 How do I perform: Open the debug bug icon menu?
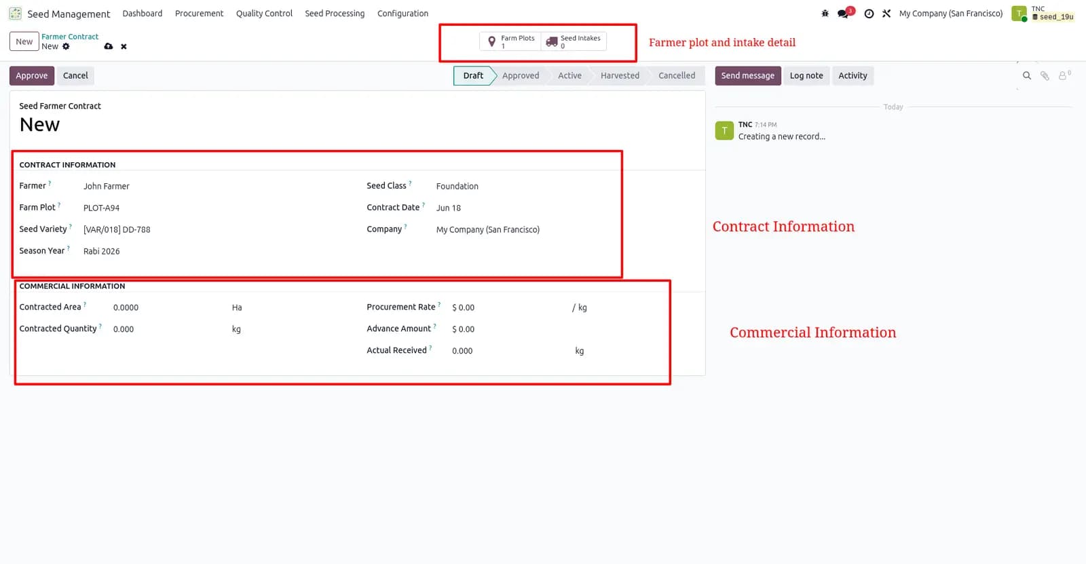[x=825, y=14]
